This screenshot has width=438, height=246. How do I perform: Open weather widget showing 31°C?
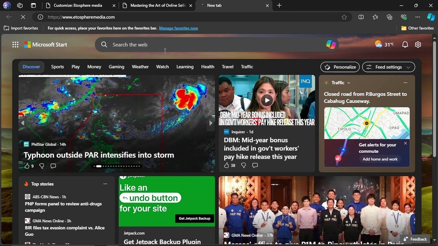pyautogui.click(x=384, y=44)
